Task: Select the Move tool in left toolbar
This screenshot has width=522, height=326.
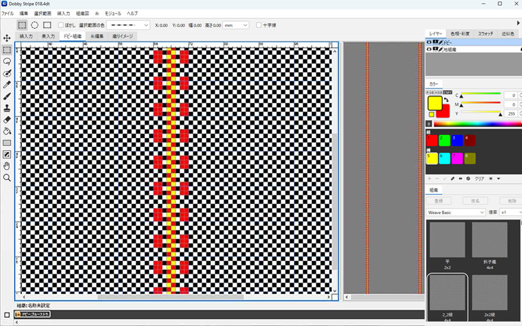Action: click(6, 38)
